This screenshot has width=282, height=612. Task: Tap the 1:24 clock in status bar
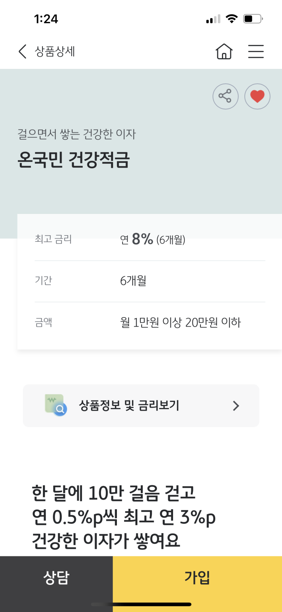(46, 19)
